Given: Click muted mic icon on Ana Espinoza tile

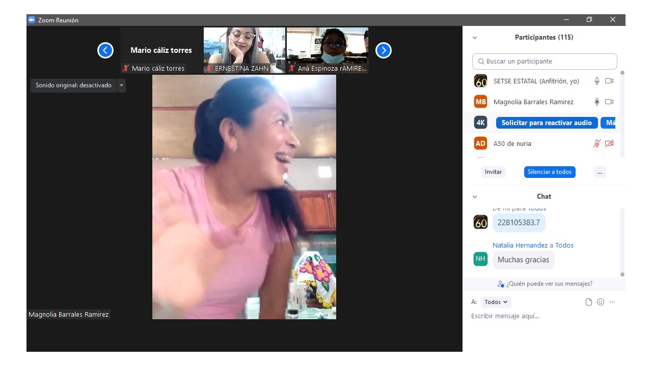Looking at the screenshot, I should pyautogui.click(x=292, y=68).
